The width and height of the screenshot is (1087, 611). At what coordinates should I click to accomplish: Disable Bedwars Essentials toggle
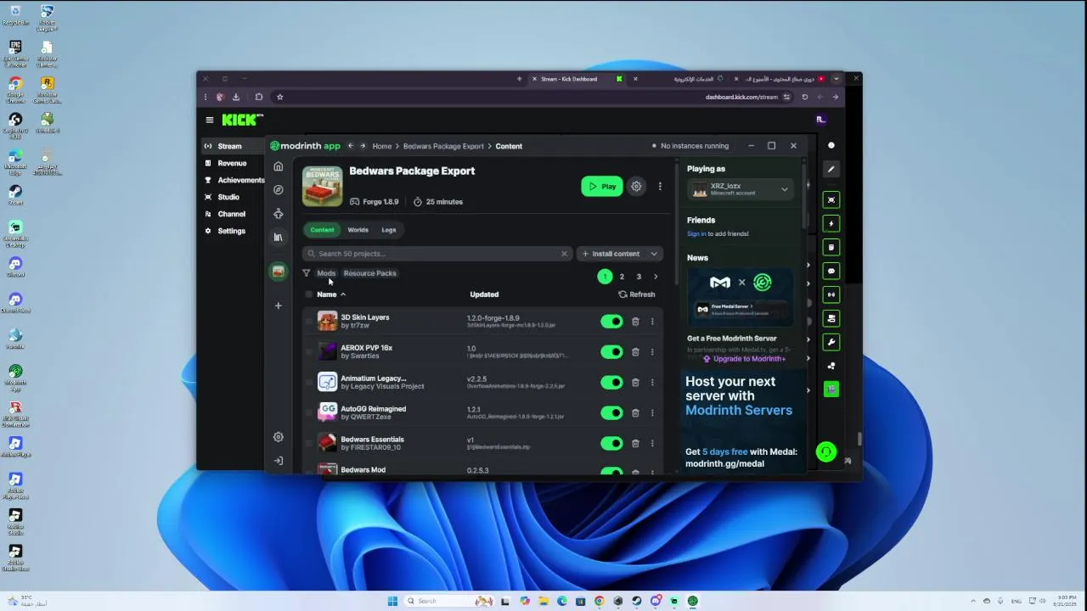(x=611, y=444)
